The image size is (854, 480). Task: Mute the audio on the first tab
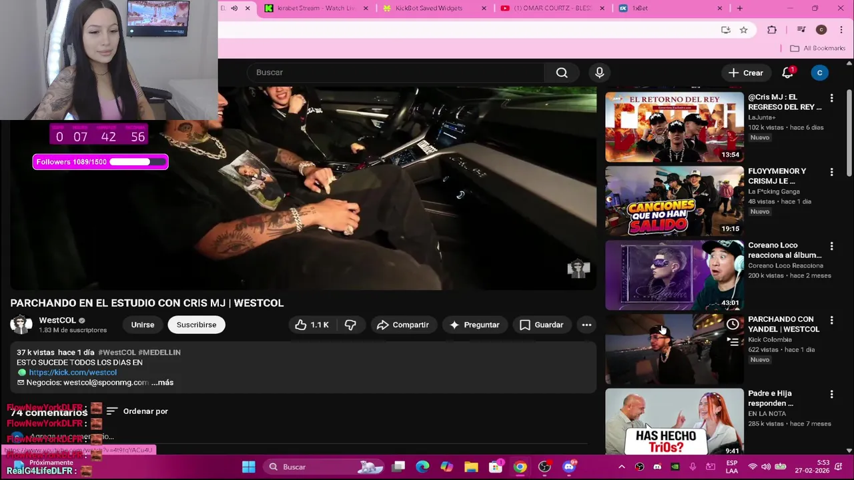pyautogui.click(x=234, y=8)
